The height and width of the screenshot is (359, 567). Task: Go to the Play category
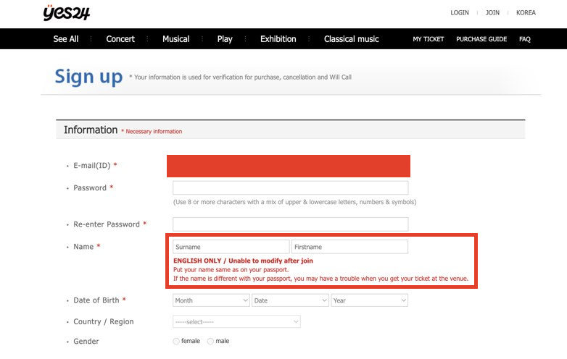(x=225, y=39)
